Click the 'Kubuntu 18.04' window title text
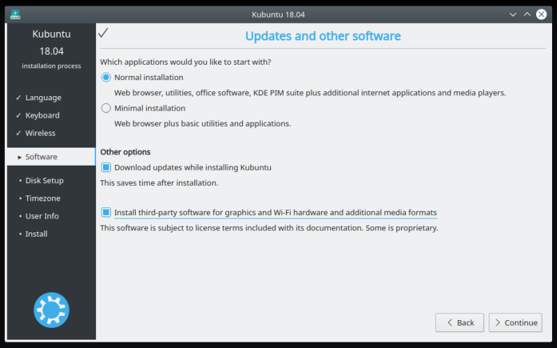The height and width of the screenshot is (348, 557). (278, 15)
